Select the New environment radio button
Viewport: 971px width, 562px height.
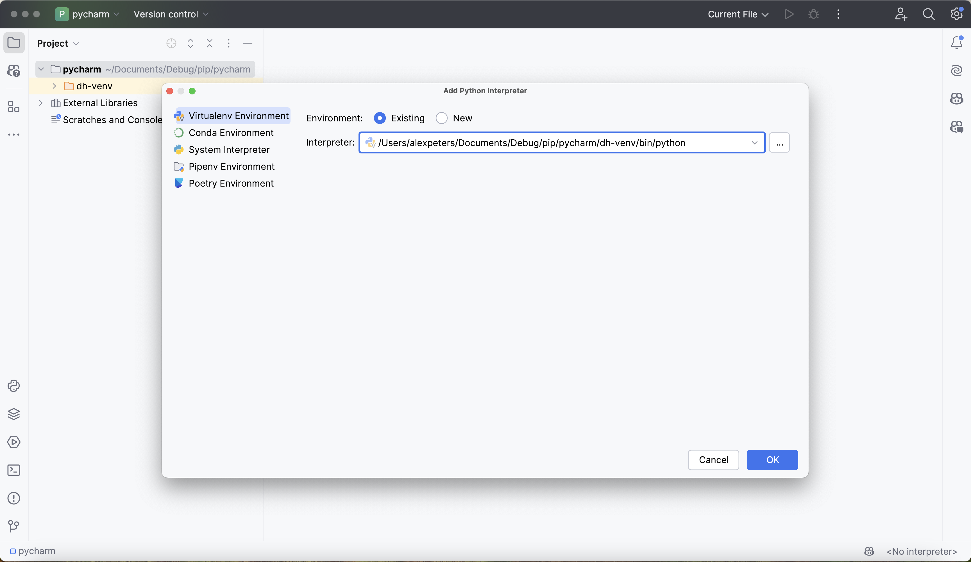[442, 118]
